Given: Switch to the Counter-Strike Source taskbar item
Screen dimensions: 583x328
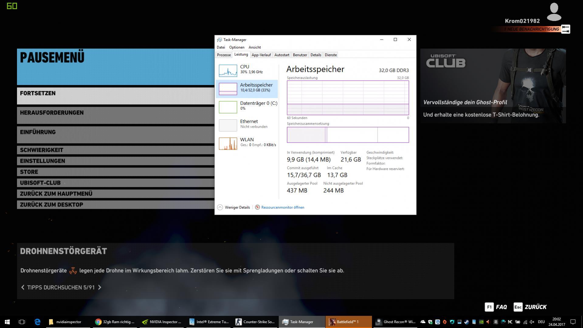Looking at the screenshot, I should tap(256, 322).
